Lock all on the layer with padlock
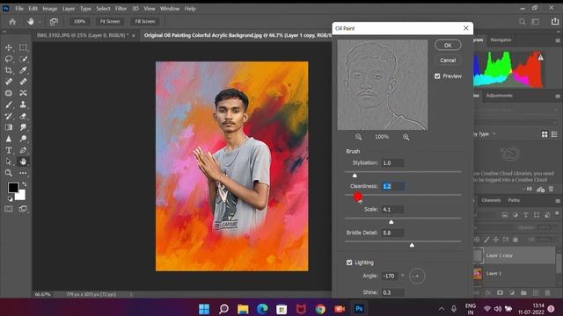The image size is (563, 316). [515, 240]
